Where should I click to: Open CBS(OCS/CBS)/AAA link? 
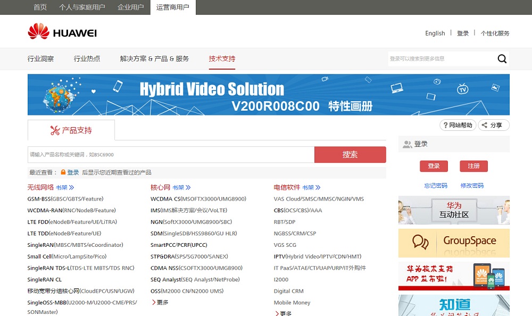(298, 211)
